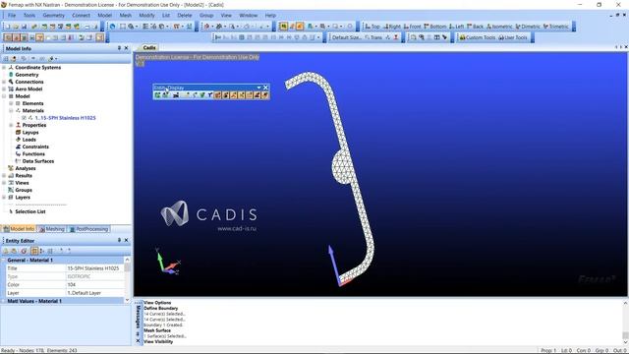The image size is (629, 354).
Task: Open the Geometry menu
Action: click(54, 16)
